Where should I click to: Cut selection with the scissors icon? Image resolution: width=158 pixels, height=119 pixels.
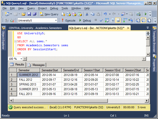pyautogui.click(x=87, y=14)
